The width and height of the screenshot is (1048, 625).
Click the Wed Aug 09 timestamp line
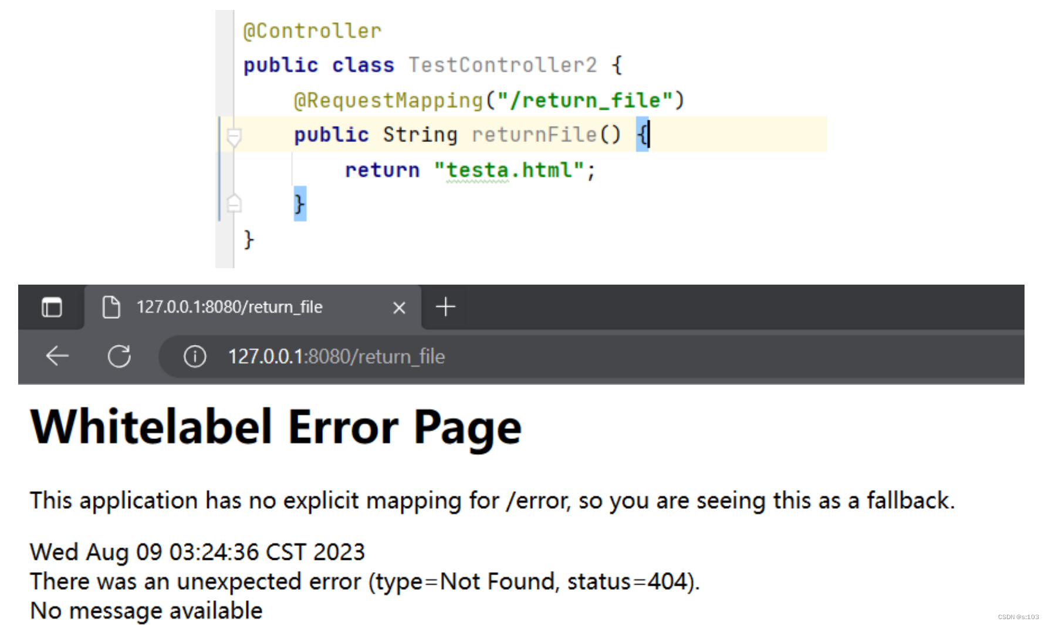(198, 552)
